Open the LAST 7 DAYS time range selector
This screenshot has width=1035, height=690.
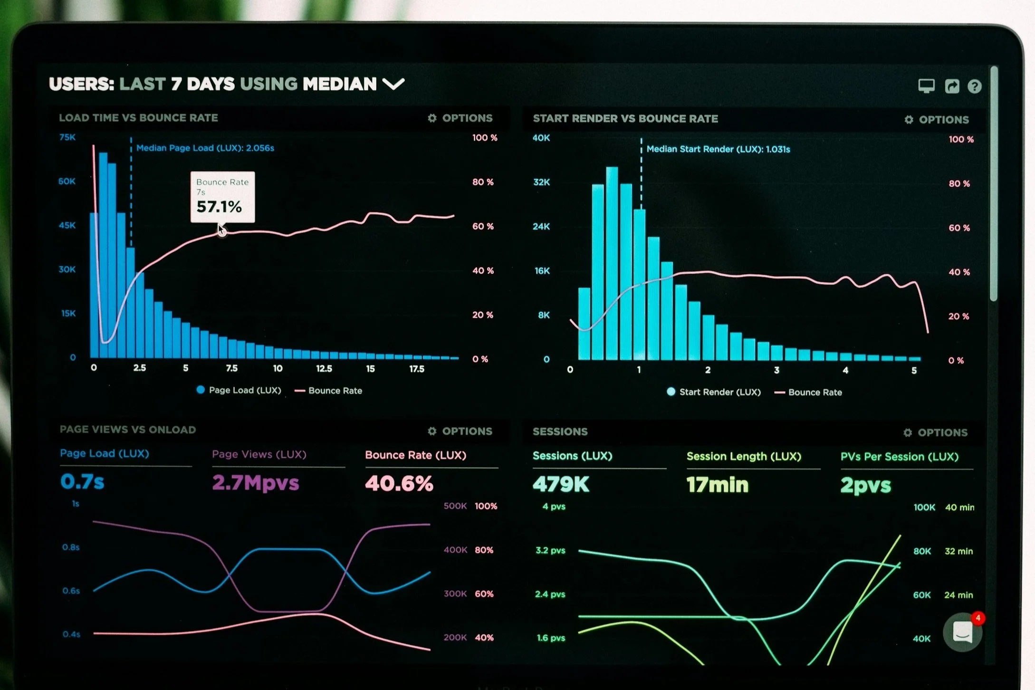point(176,84)
